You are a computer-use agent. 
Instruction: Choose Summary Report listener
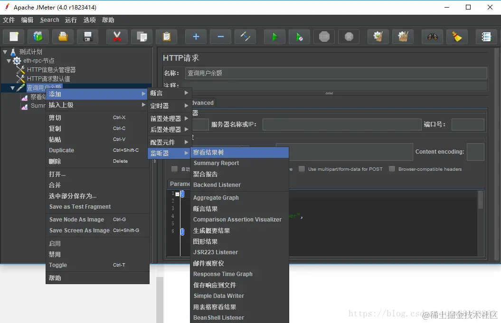240,163
